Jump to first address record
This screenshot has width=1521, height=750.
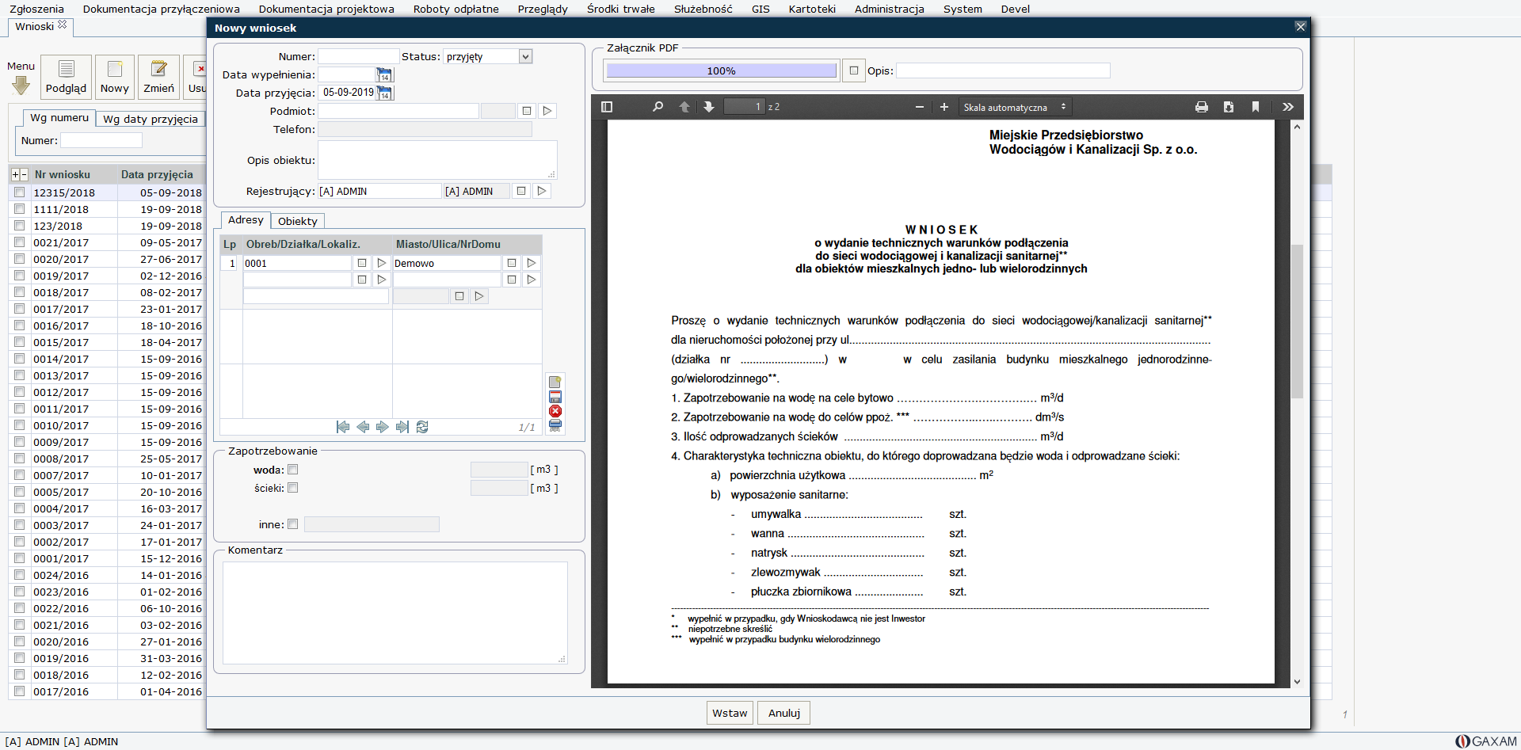click(x=343, y=427)
